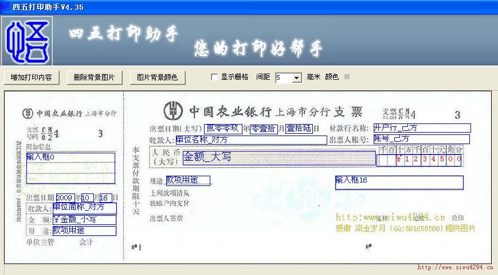The height and width of the screenshot is (275, 498).
Task: Open the www.siwu4294.cn link at bottom right
Action: (x=455, y=268)
